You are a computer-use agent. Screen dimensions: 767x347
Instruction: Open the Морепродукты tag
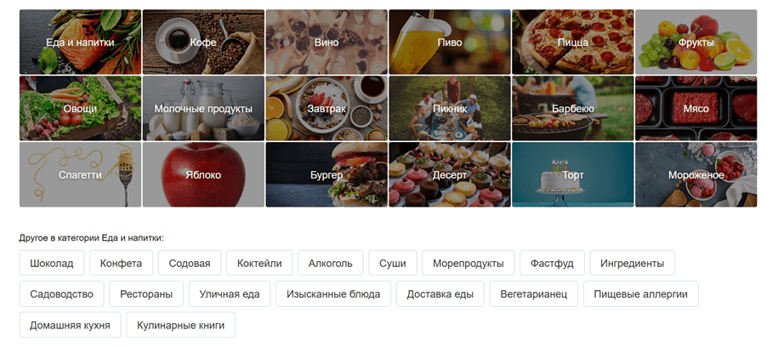coord(469,263)
